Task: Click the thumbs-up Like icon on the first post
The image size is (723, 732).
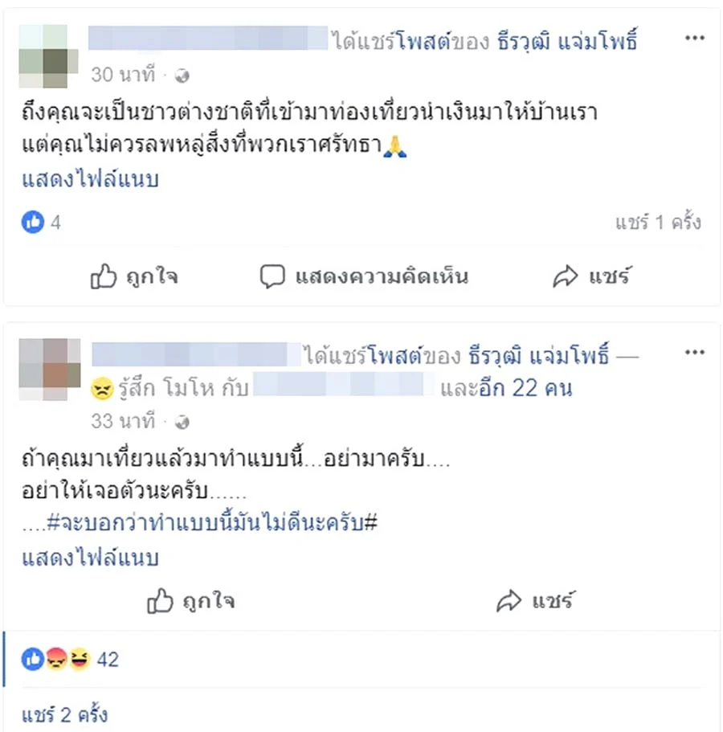Action: click(x=103, y=276)
